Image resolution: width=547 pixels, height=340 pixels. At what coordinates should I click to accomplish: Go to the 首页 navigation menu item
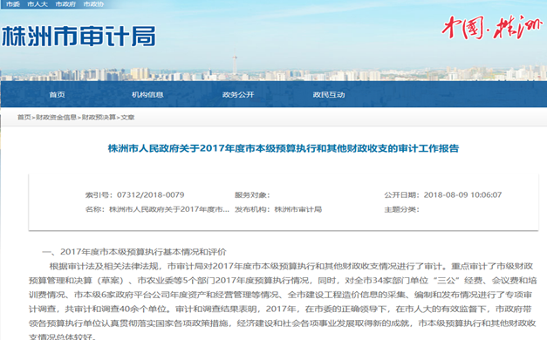pyautogui.click(x=57, y=94)
